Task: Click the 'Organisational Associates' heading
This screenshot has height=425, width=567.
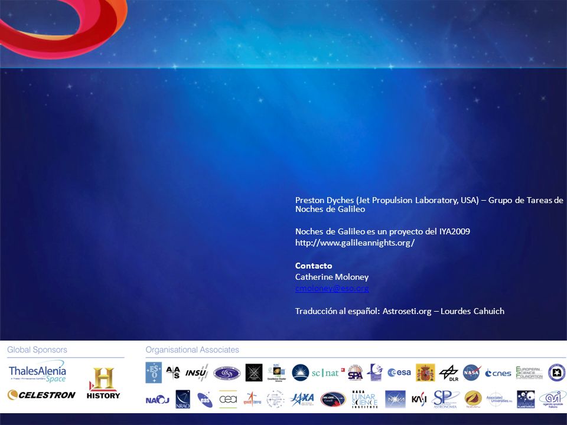Action: tap(193, 350)
